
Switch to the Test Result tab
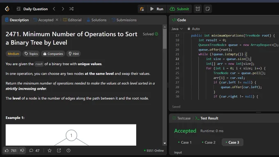tap(207, 118)
